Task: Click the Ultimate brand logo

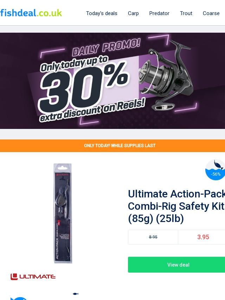Action: (x=33, y=277)
